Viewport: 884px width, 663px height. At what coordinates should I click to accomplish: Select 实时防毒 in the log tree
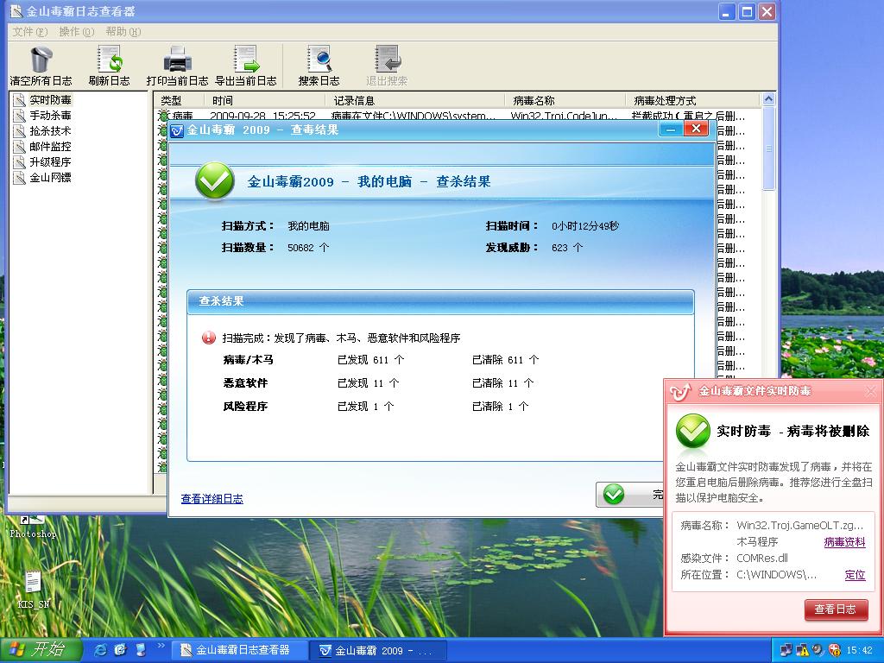(x=50, y=100)
